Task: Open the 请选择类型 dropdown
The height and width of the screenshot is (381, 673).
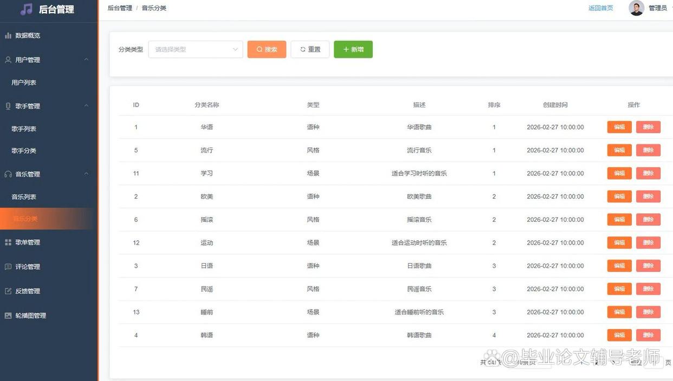Action: coord(196,49)
